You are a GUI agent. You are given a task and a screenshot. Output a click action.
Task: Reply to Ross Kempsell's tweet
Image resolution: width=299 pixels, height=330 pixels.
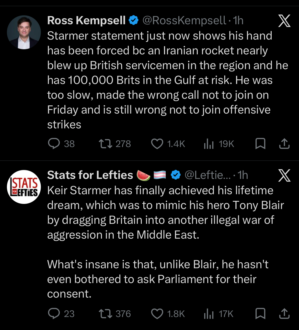[54, 144]
